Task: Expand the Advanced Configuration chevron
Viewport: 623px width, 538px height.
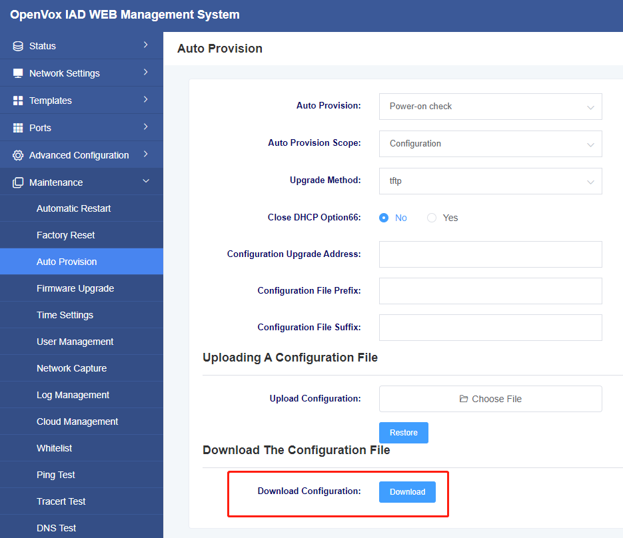Action: click(146, 154)
